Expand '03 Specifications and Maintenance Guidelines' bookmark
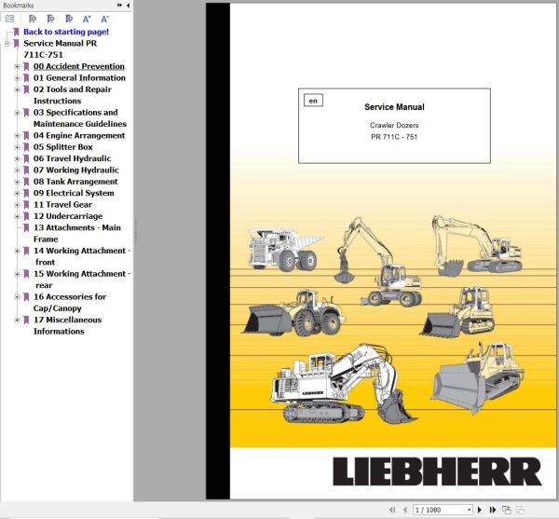Image resolution: width=559 pixels, height=519 pixels. click(17, 113)
